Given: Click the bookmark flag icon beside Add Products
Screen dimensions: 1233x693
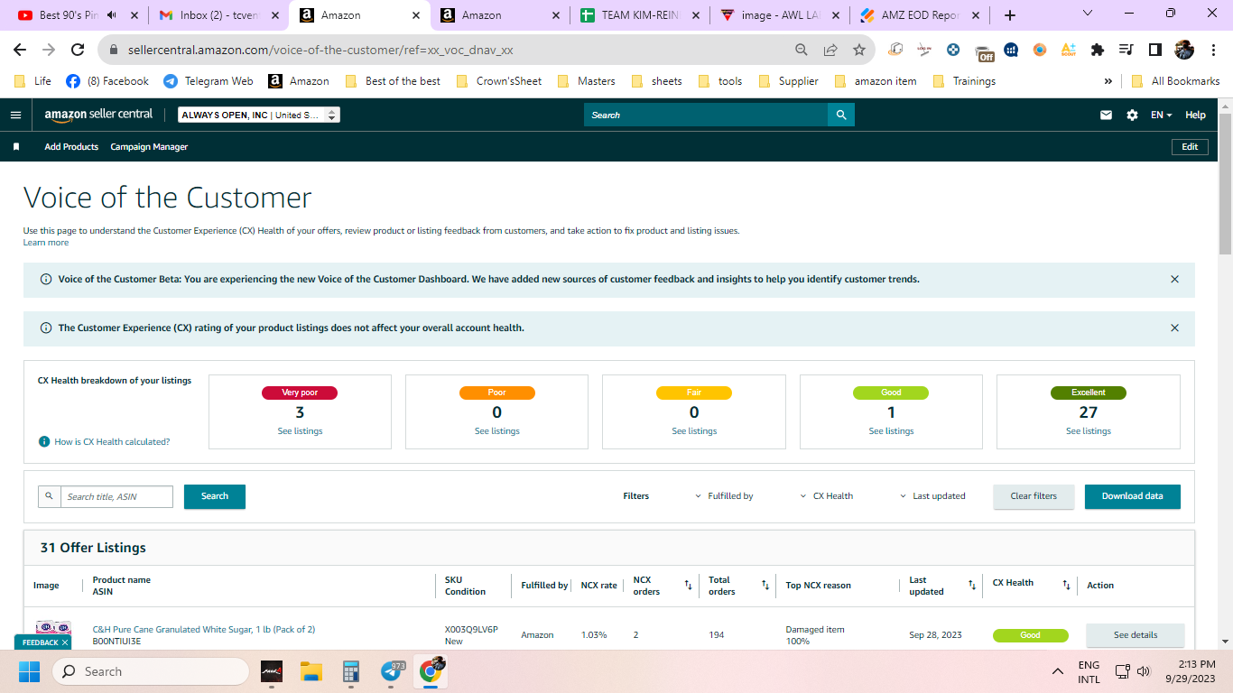Looking at the screenshot, I should pyautogui.click(x=16, y=147).
